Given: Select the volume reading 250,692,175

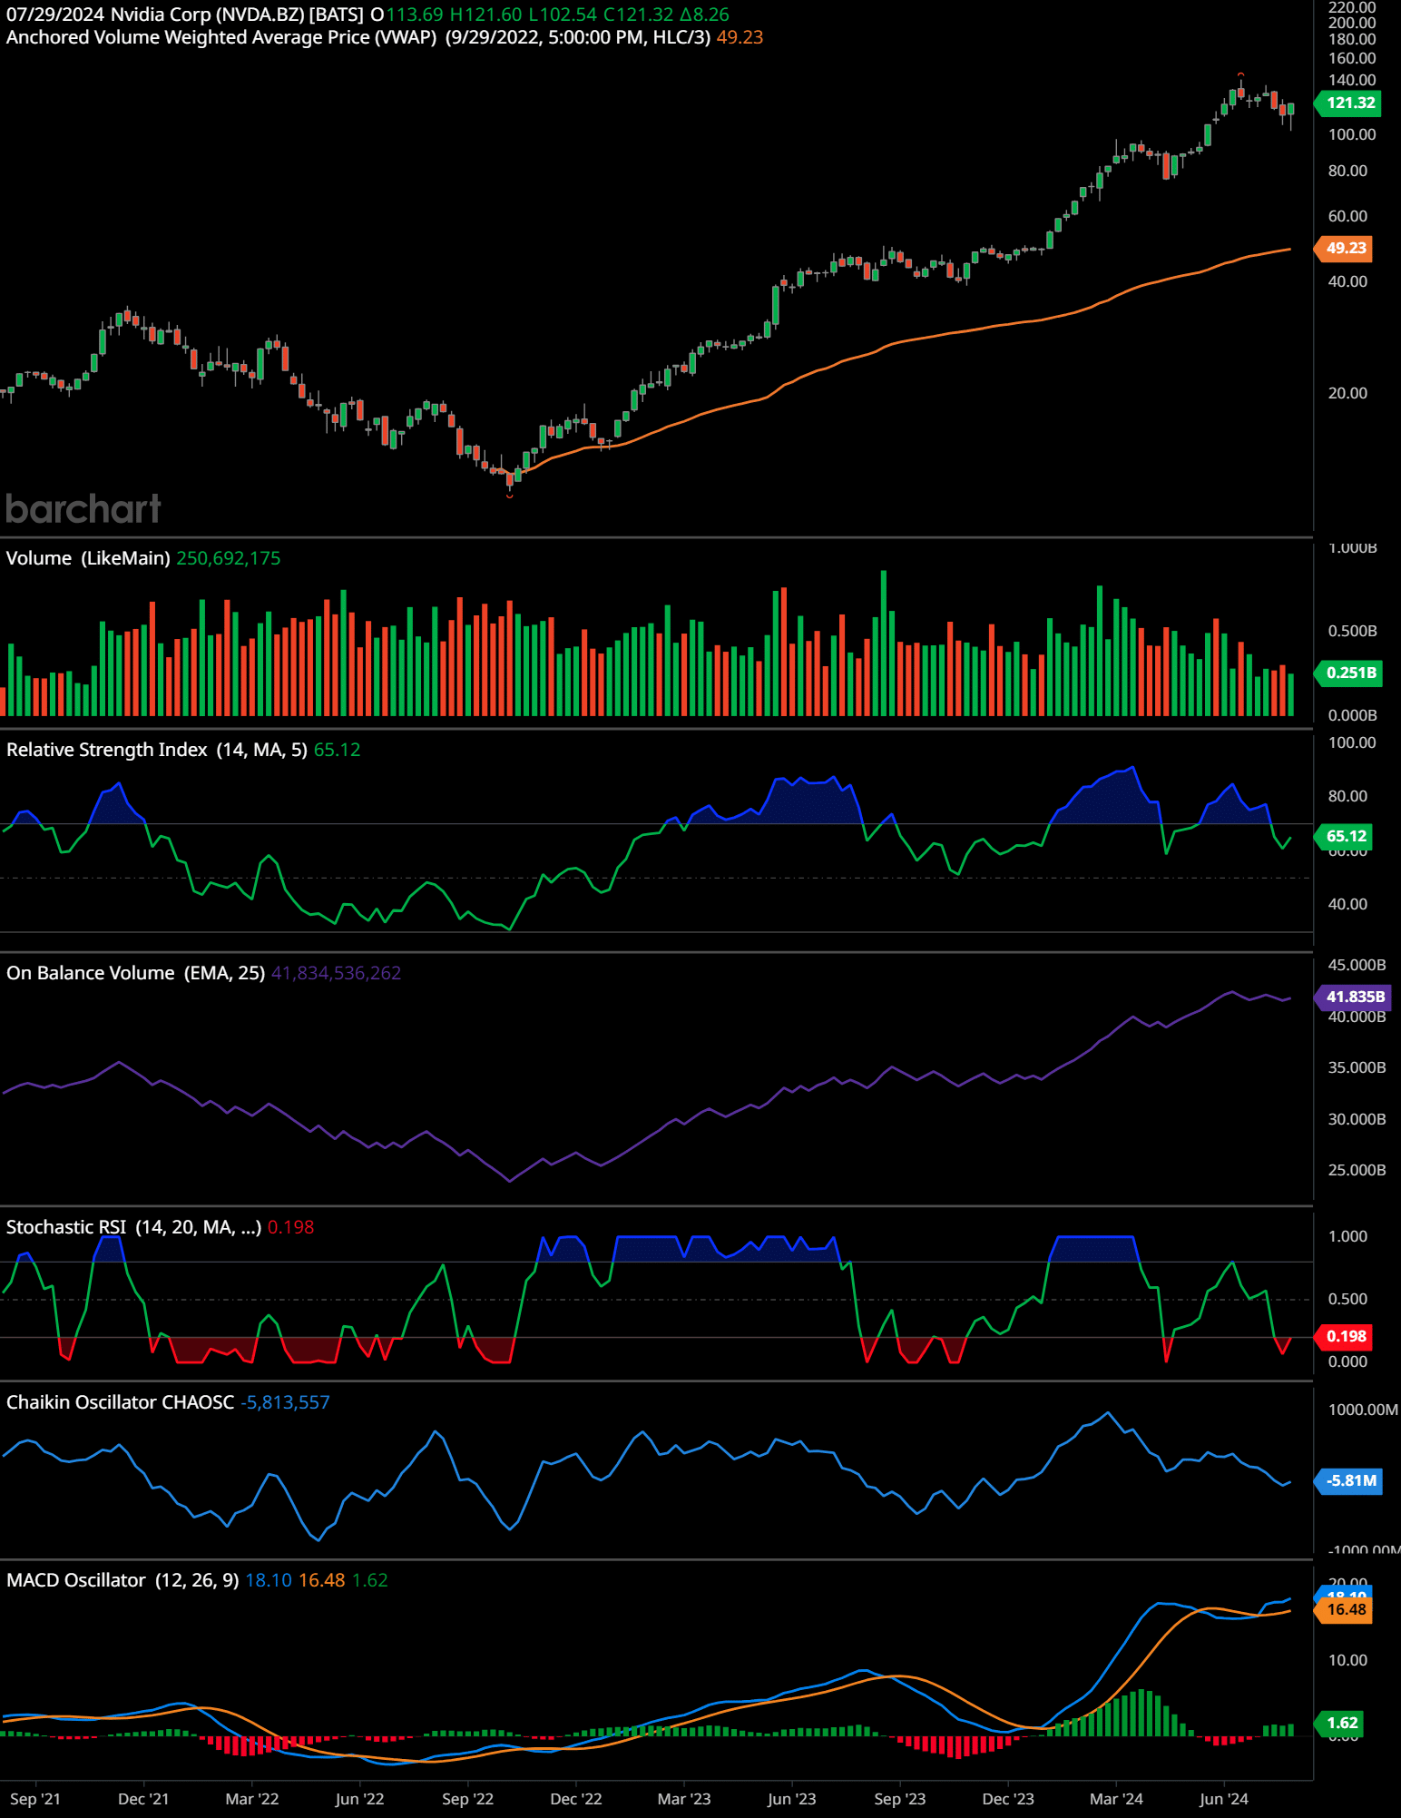Looking at the screenshot, I should click(x=229, y=558).
